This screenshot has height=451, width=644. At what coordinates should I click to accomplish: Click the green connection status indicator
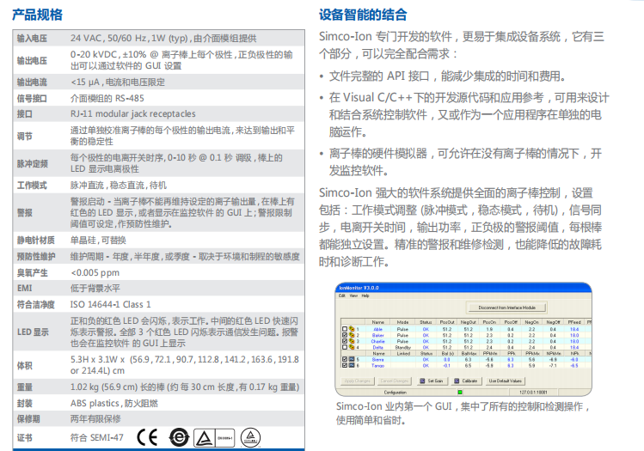tap(460, 393)
